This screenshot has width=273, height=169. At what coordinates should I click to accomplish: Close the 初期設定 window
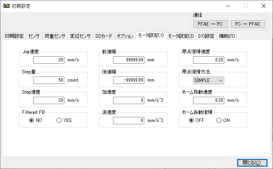click(264, 6)
